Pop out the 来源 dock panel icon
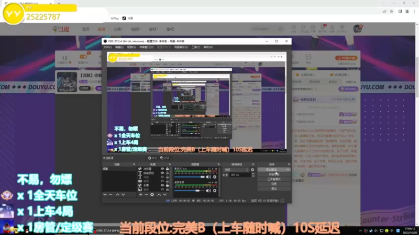Image resolution: width=419 pixels, height=235 pixels. coord(170,164)
